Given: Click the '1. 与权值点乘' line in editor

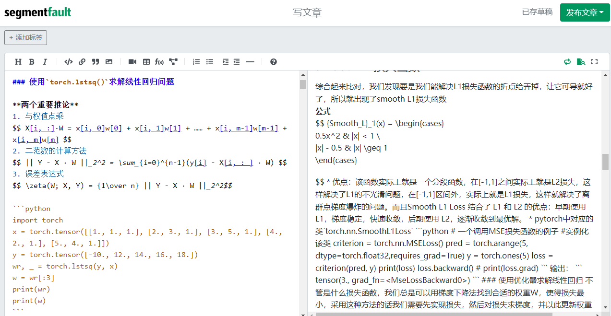Looking at the screenshot, I should [38, 117].
